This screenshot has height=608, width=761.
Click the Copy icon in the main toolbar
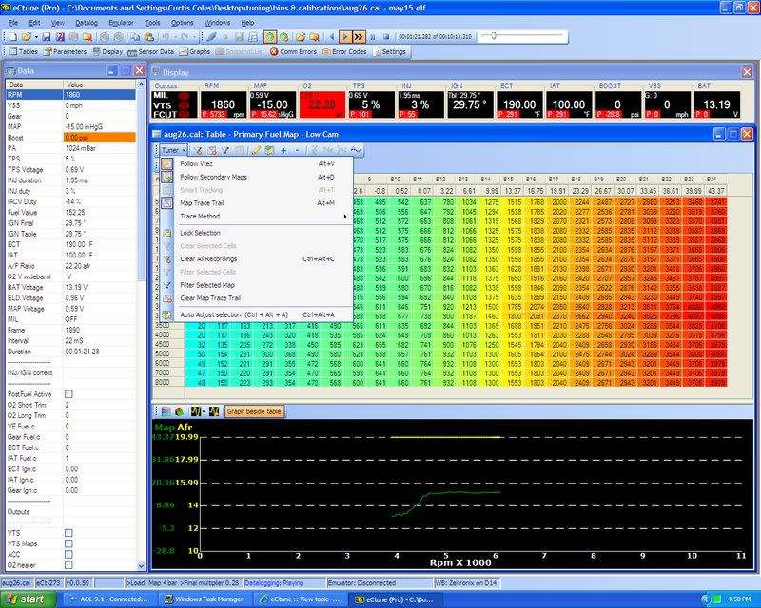pos(135,37)
